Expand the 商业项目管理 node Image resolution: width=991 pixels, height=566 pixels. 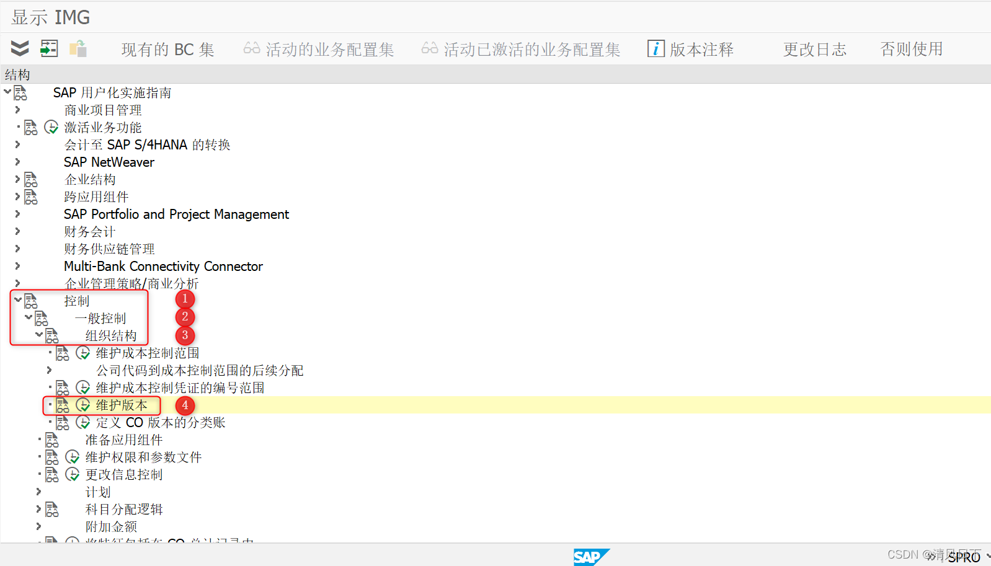click(x=17, y=110)
